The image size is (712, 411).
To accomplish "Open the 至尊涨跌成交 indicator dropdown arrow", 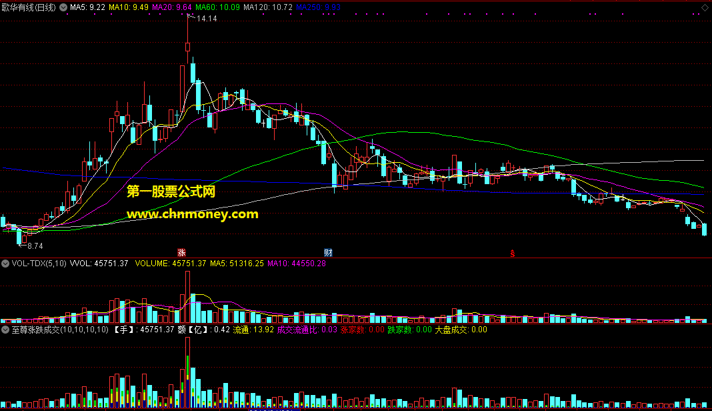I will [5, 330].
